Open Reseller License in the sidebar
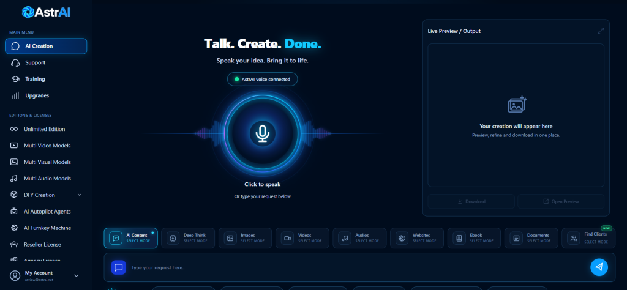The height and width of the screenshot is (290, 627). [x=46, y=244]
